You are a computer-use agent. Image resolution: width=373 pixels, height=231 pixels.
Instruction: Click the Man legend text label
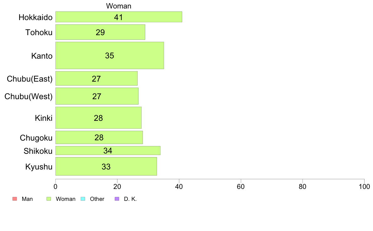tap(27, 199)
